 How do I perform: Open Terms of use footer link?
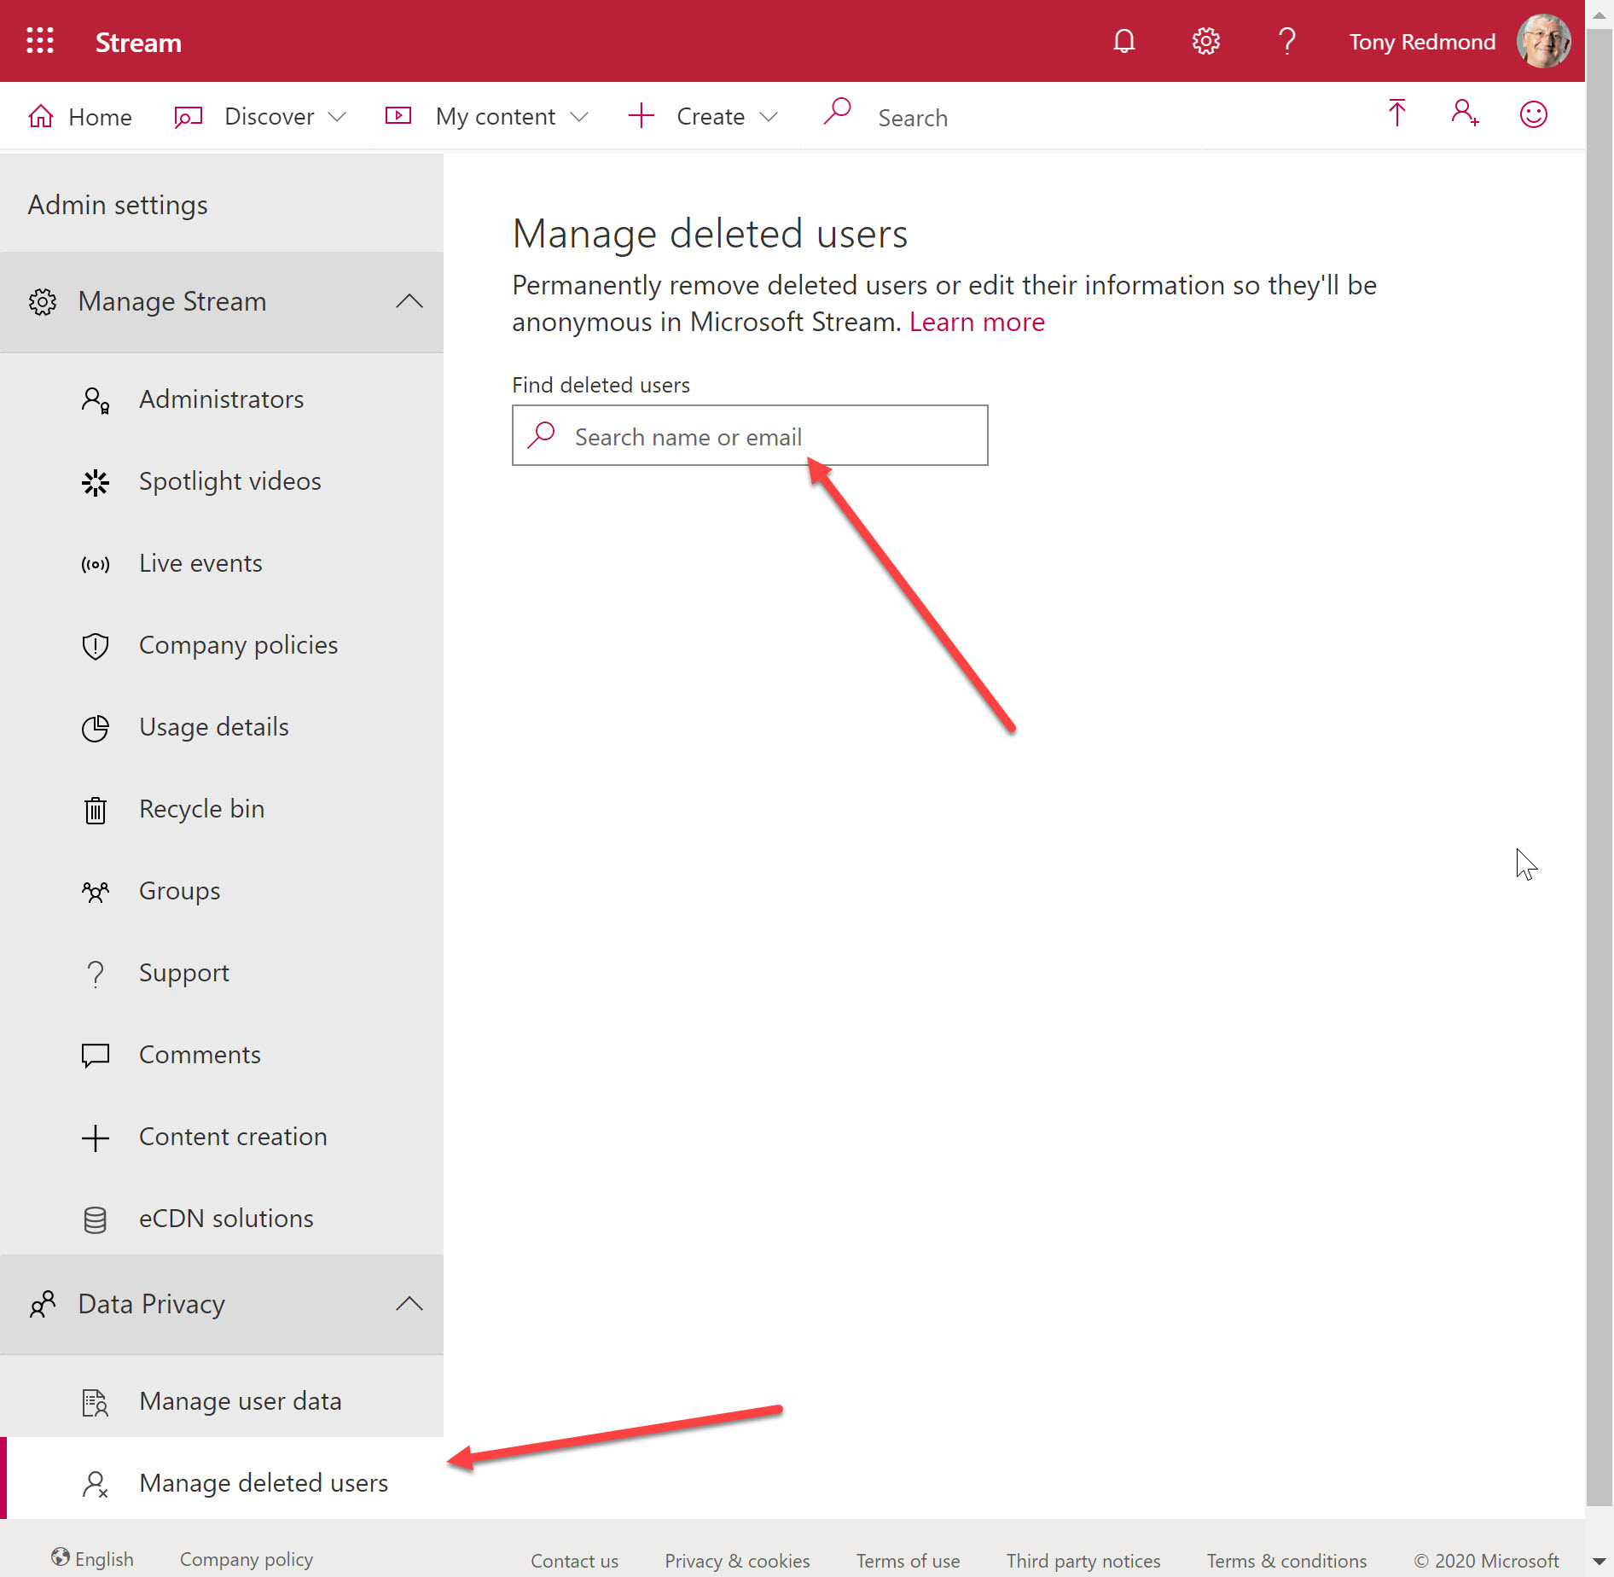point(908,1561)
